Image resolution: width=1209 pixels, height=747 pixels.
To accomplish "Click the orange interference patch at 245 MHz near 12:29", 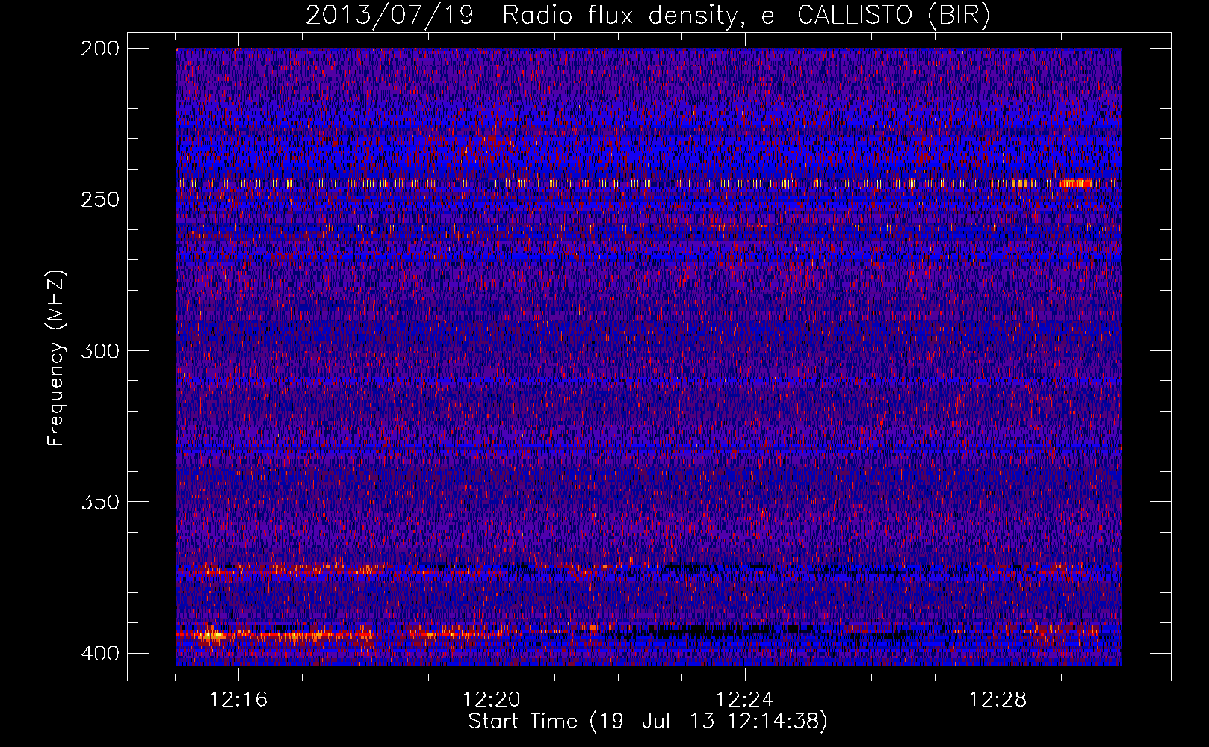I will pyautogui.click(x=1076, y=183).
